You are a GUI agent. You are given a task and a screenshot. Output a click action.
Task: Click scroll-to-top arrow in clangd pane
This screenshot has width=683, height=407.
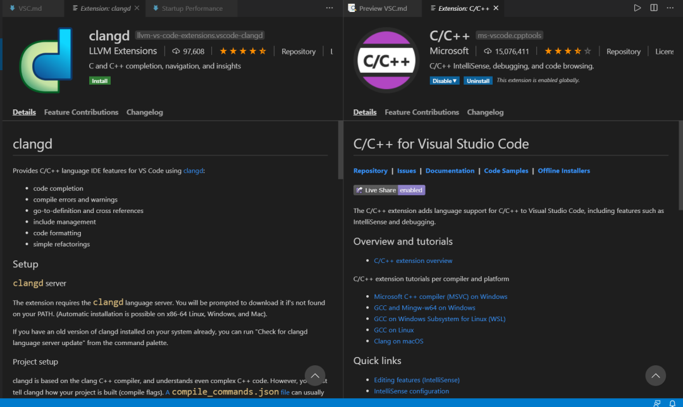[315, 375]
